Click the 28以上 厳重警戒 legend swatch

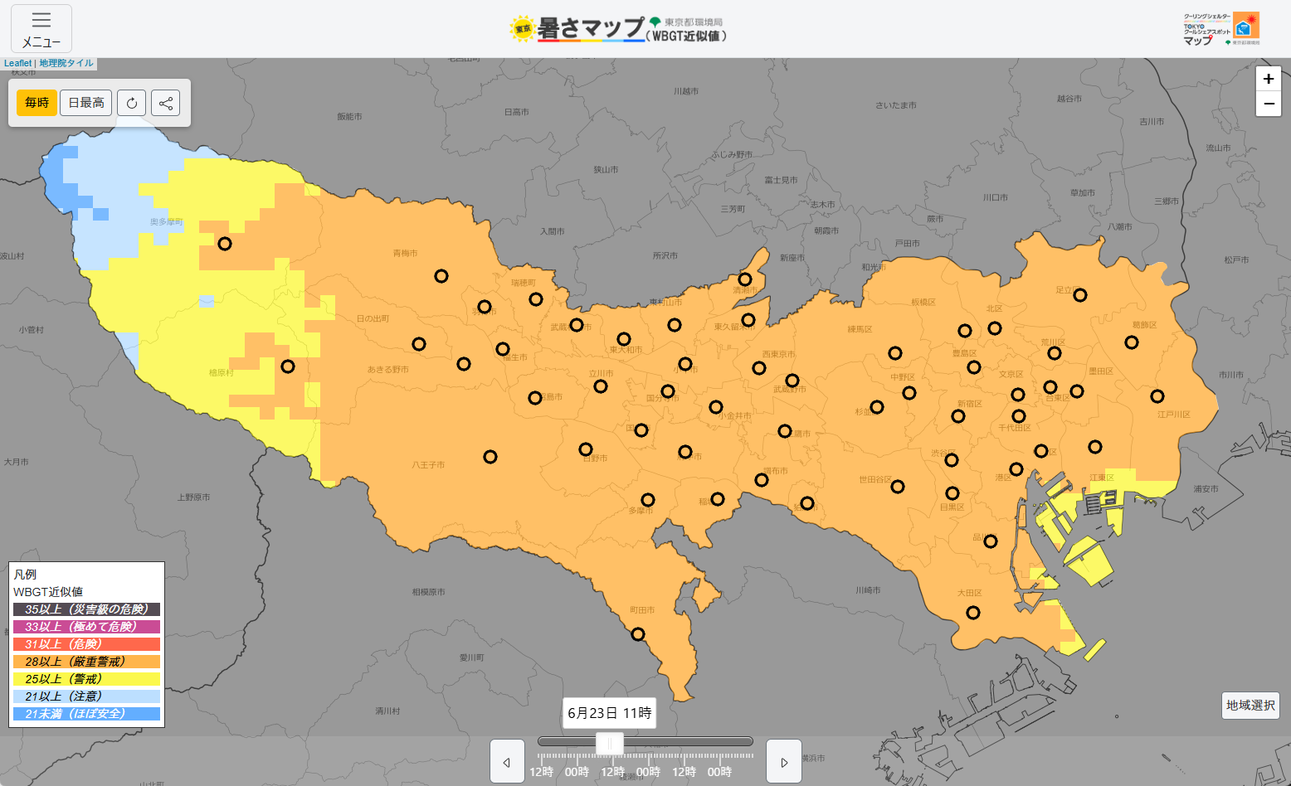(x=86, y=662)
